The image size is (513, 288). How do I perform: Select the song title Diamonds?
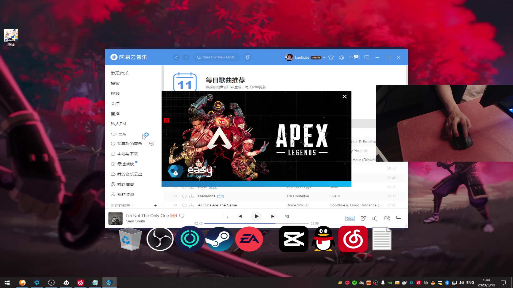point(207,196)
